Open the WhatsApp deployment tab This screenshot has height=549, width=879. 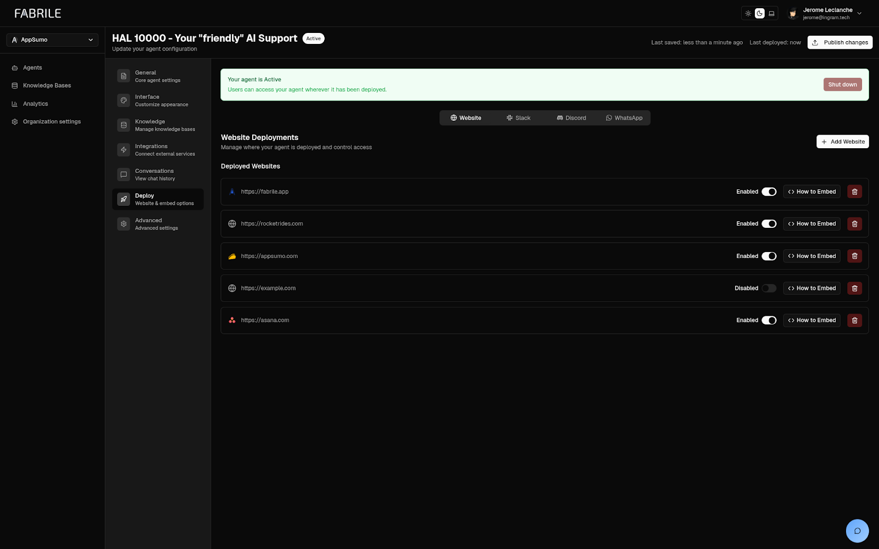(x=625, y=117)
